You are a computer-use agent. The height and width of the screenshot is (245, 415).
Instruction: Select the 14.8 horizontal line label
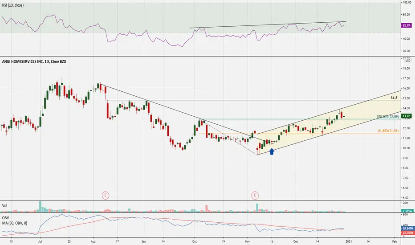tap(394, 98)
